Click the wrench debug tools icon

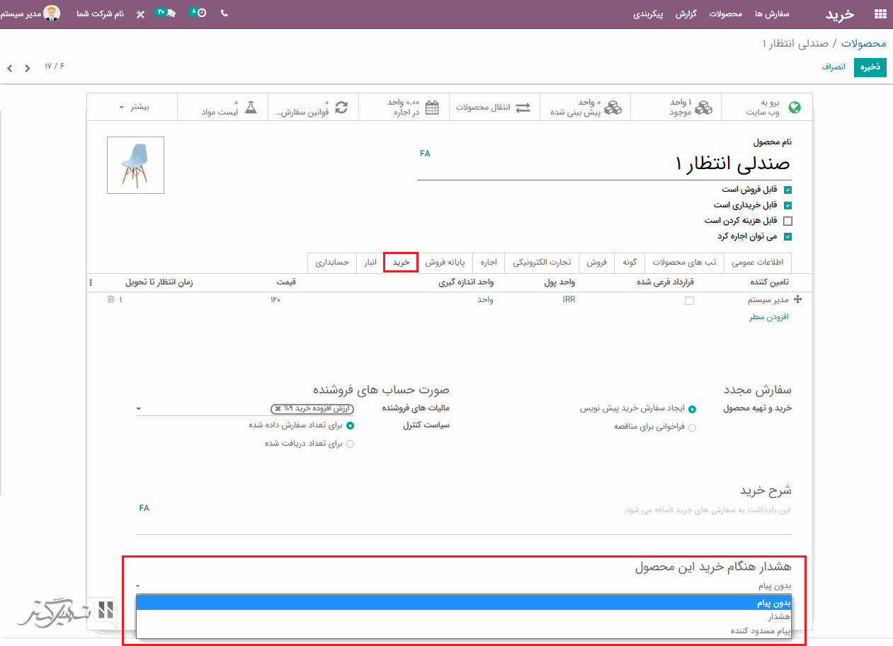140,13
